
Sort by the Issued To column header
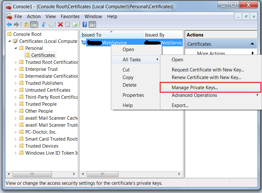pyautogui.click(x=111, y=35)
